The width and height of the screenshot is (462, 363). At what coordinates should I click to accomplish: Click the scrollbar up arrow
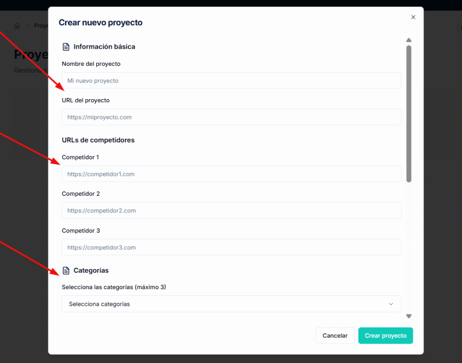coord(409,40)
